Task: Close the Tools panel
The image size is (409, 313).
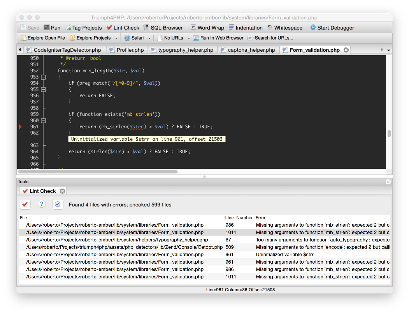Action: (x=388, y=182)
